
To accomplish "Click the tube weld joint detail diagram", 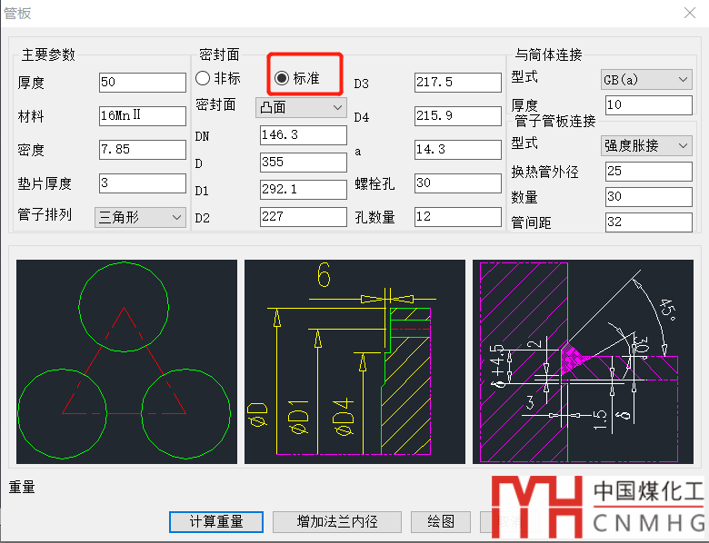I will 582,362.
